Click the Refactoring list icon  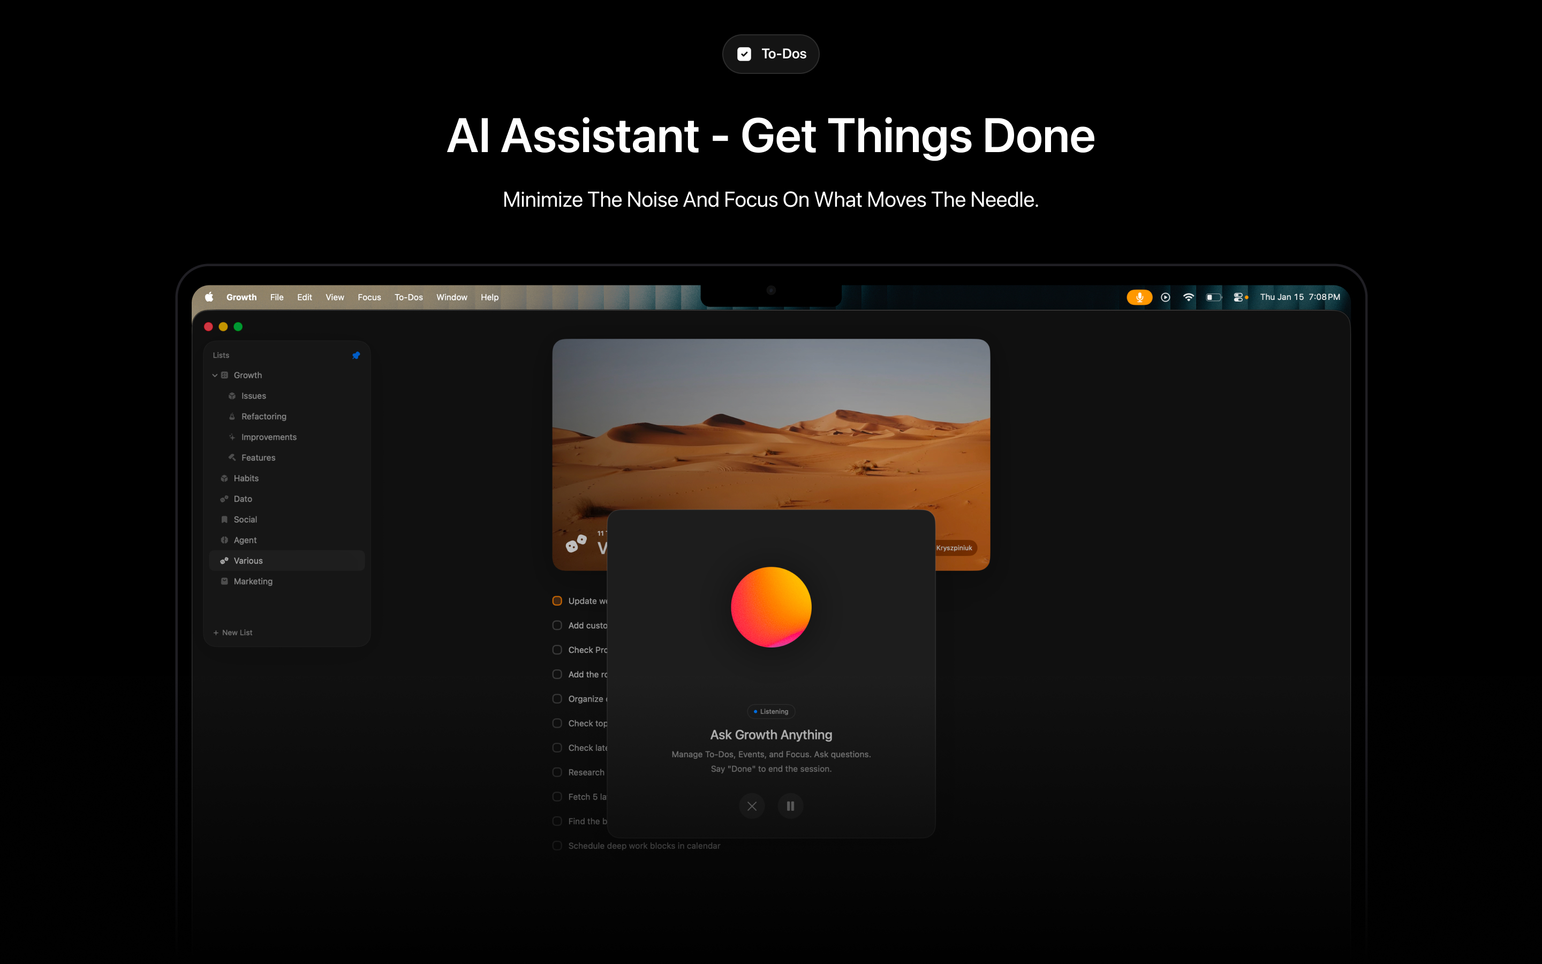(x=232, y=416)
